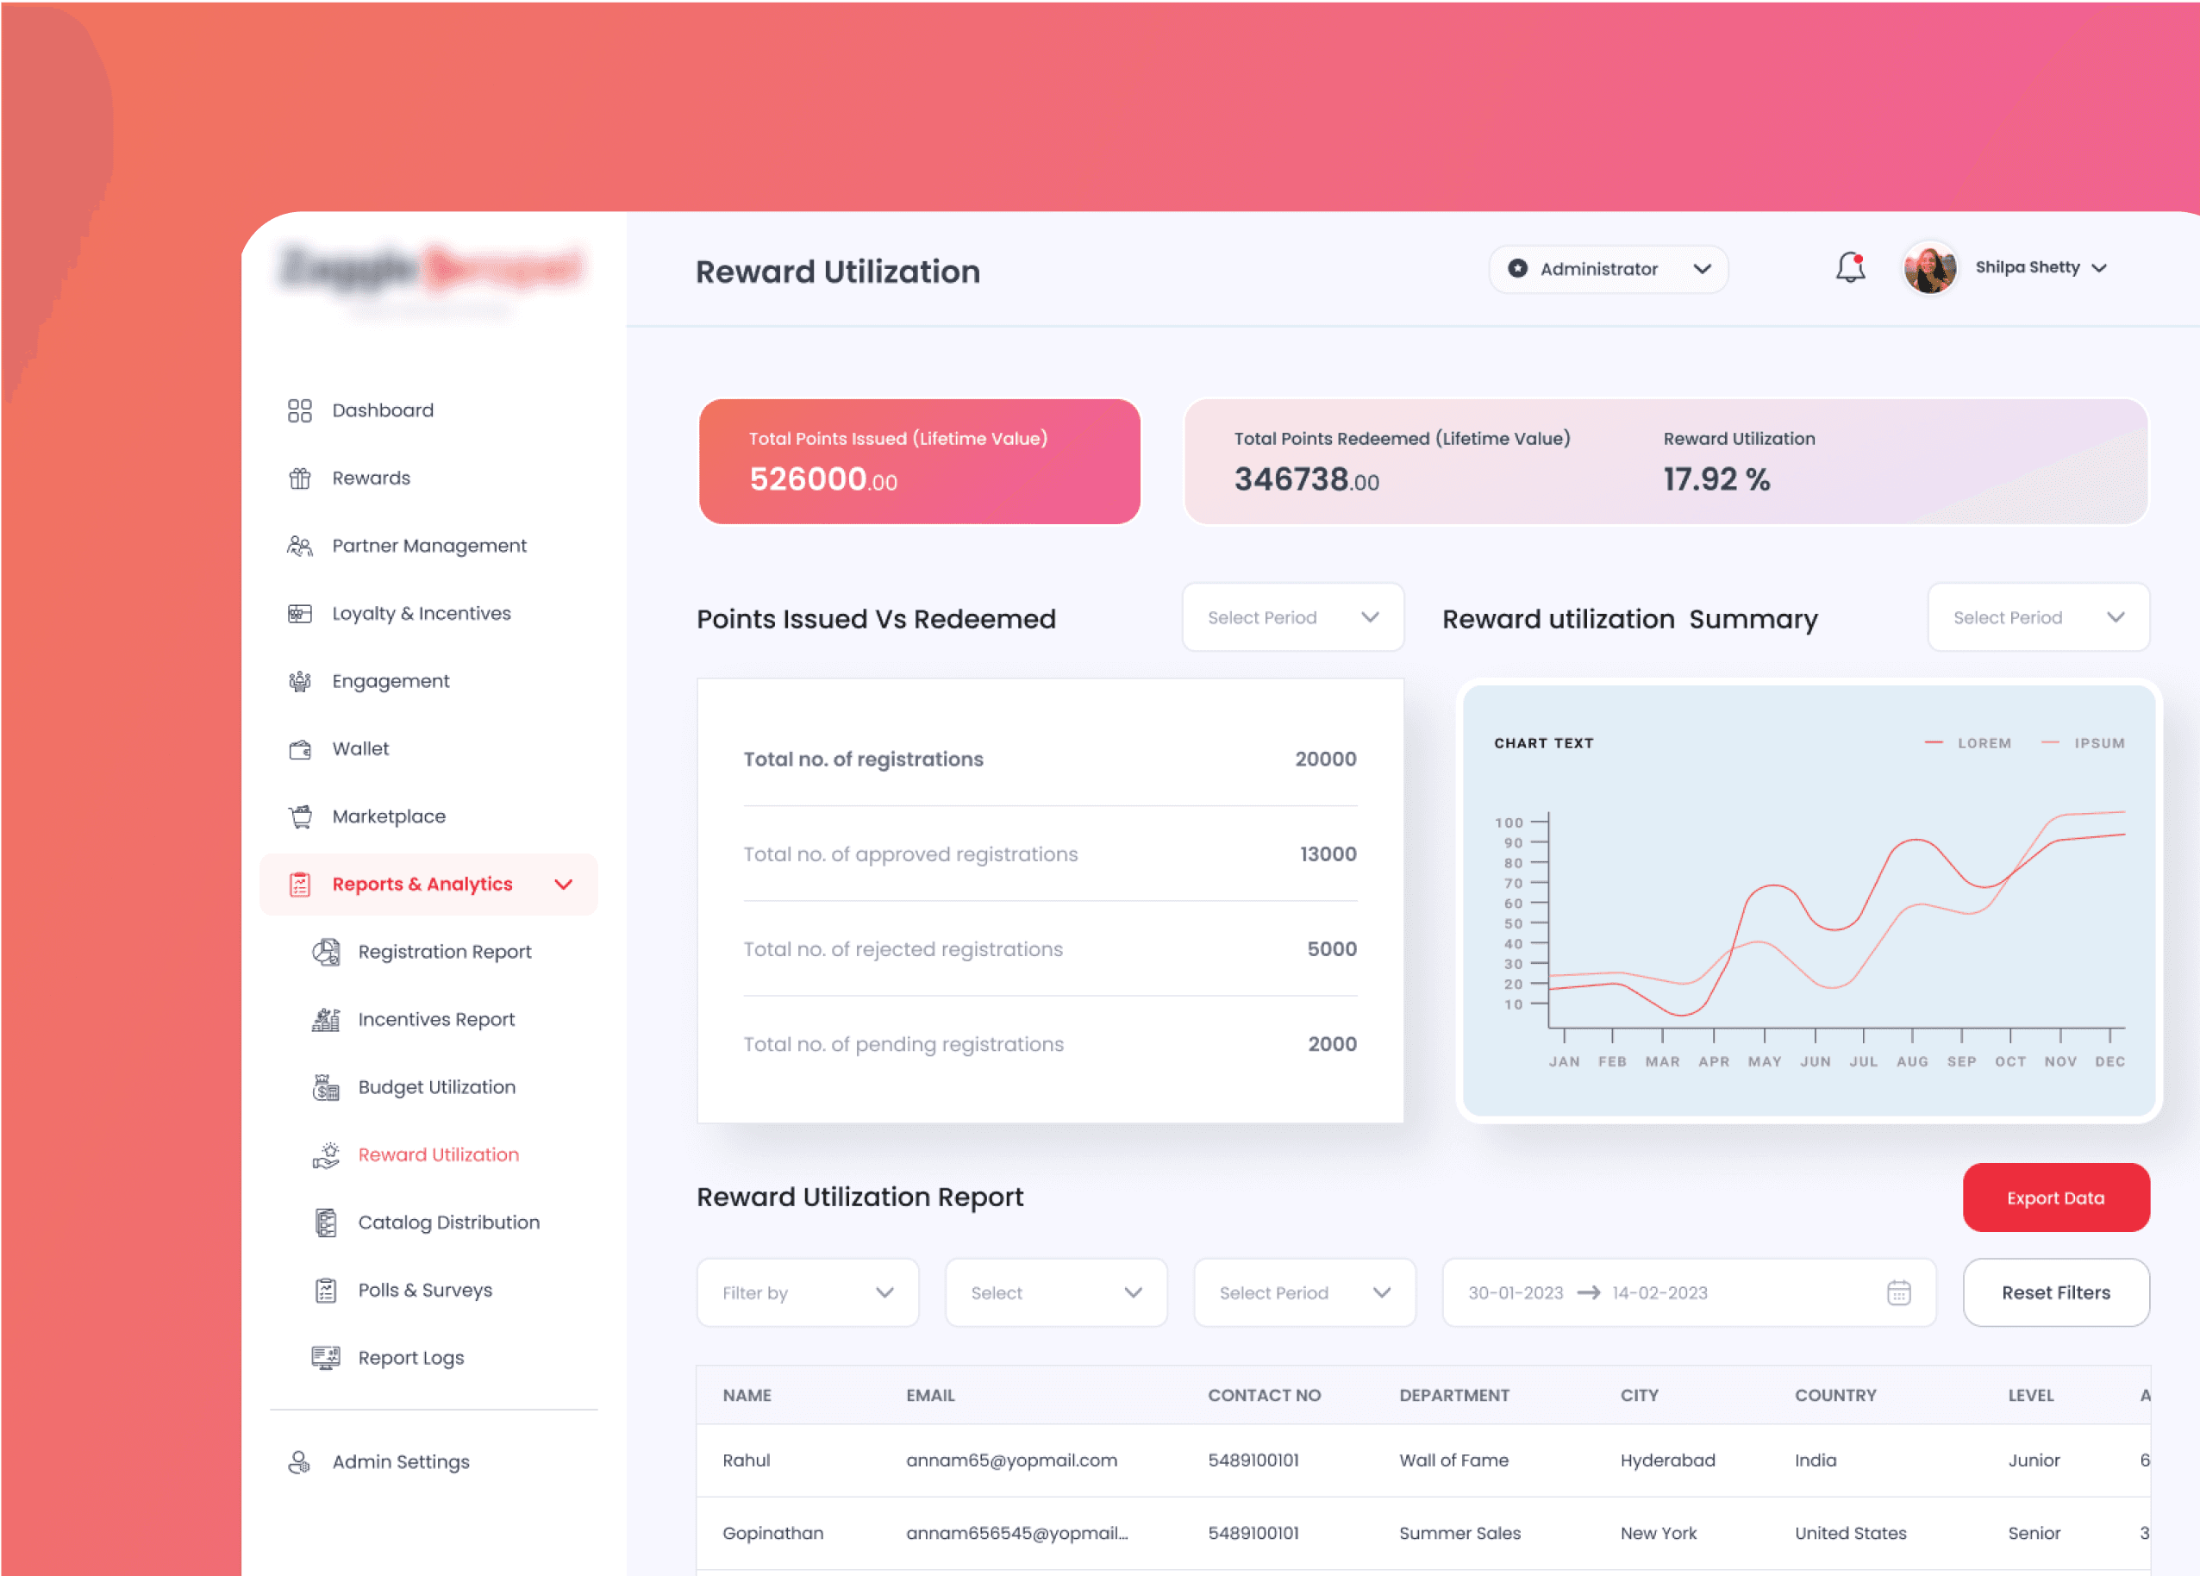Click the Admin Settings user icon

point(300,1461)
